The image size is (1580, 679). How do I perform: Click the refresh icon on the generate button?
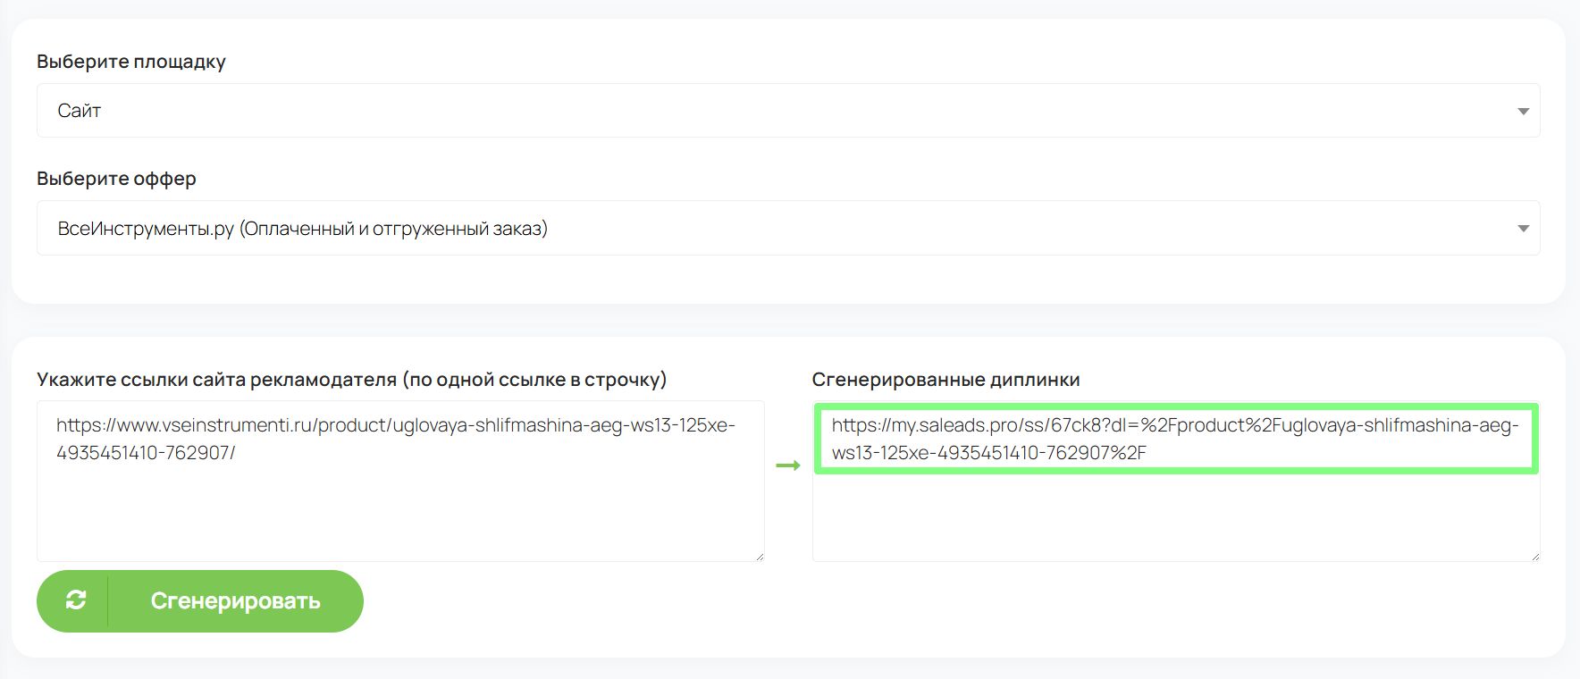[76, 600]
